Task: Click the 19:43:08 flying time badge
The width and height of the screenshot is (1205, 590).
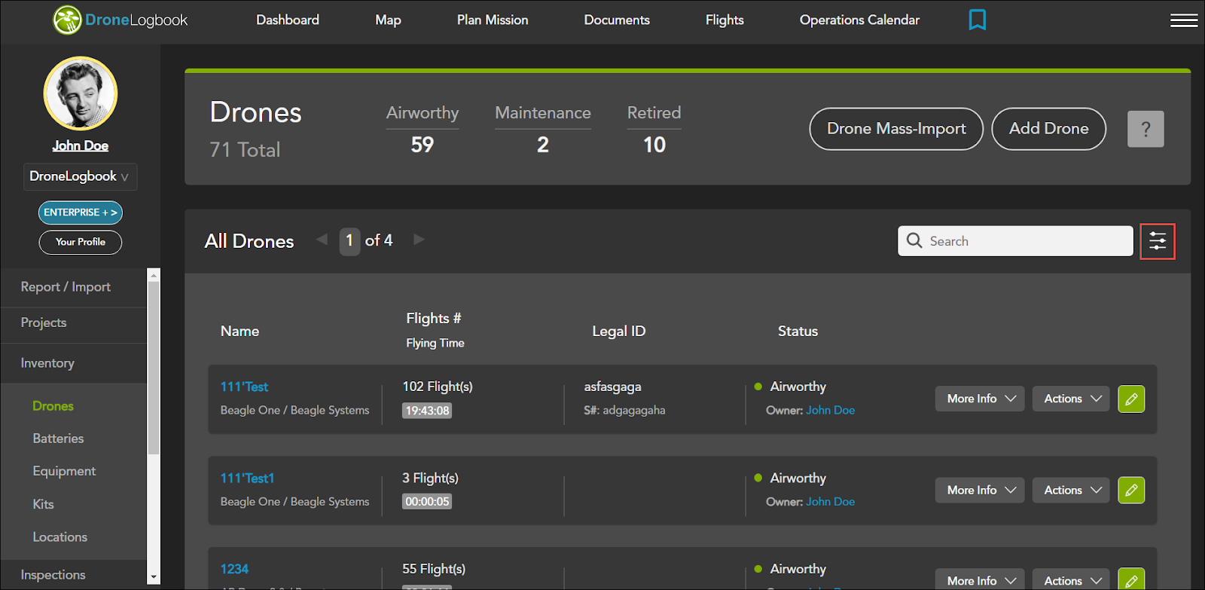Action: point(427,411)
